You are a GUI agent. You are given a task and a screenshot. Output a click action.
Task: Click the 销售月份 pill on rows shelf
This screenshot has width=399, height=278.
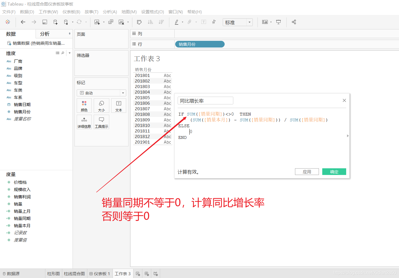click(x=200, y=44)
